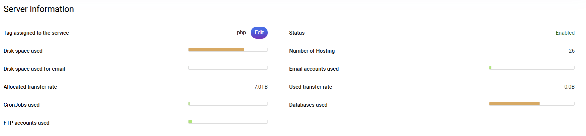Click the CronJobs used progress bar
Image resolution: width=586 pixels, height=136 pixels.
(228, 104)
